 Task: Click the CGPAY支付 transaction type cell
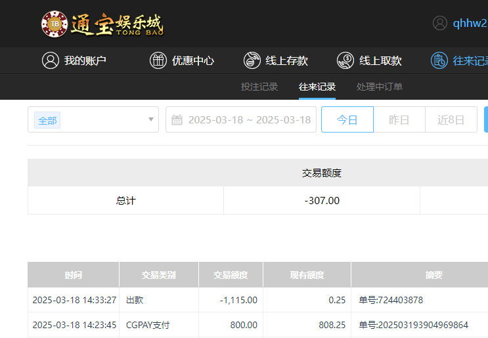coord(159,325)
